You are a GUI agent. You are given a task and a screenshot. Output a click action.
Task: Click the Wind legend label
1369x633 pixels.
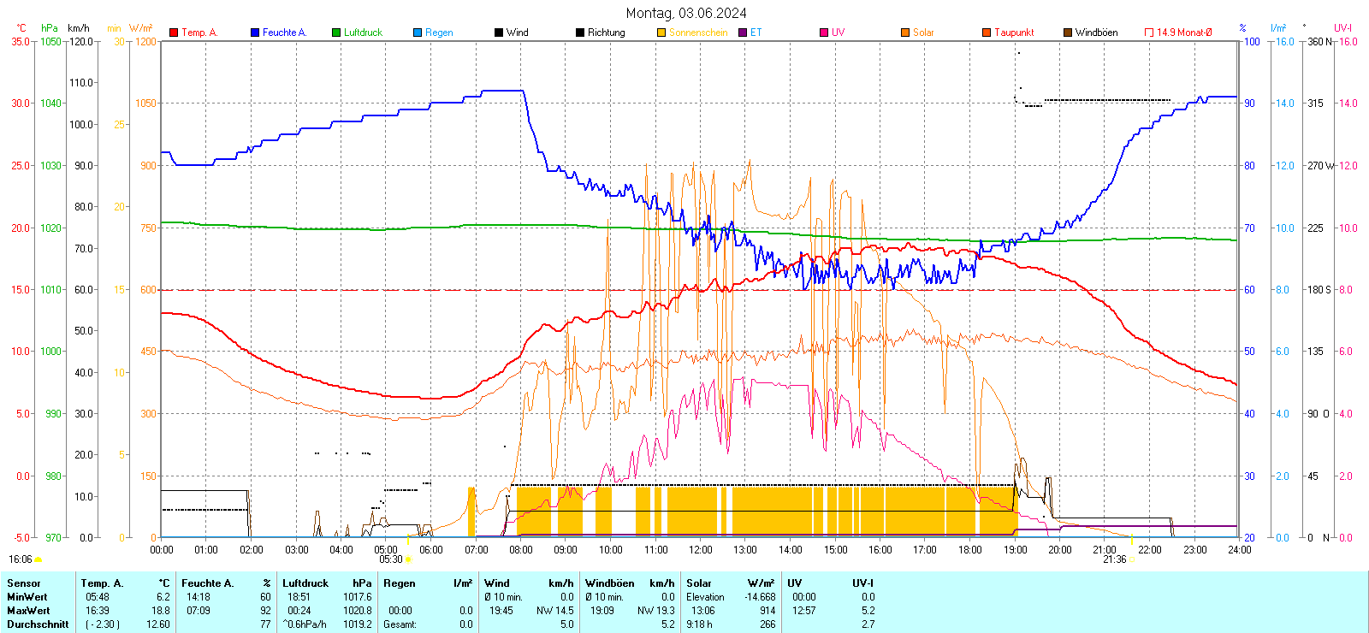click(517, 33)
